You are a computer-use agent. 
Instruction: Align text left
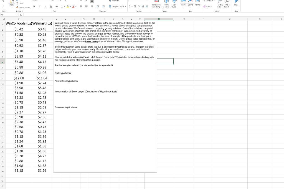coord(81,6)
